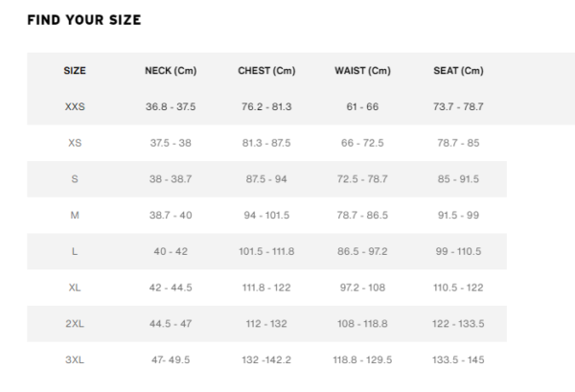Select the SIZE column header
The image size is (575, 392).
point(75,70)
